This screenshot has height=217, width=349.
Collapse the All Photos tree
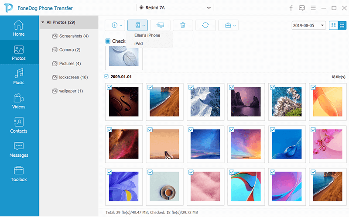click(43, 22)
